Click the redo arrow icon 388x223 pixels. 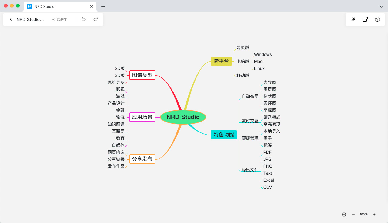[96, 19]
